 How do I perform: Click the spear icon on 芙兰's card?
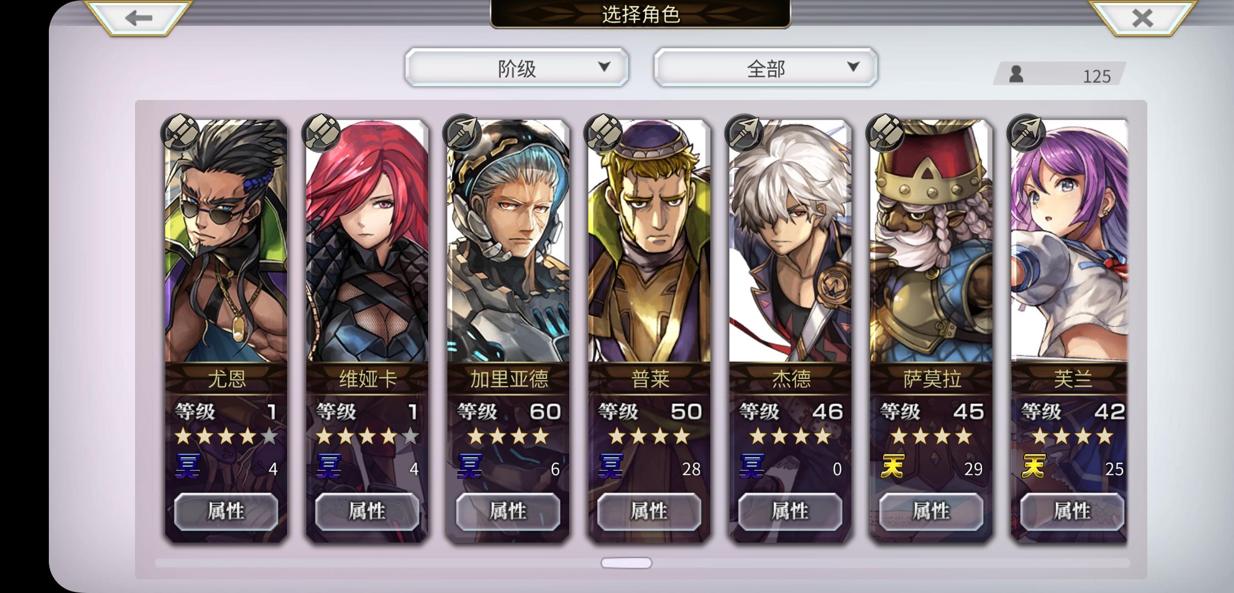tap(1026, 133)
